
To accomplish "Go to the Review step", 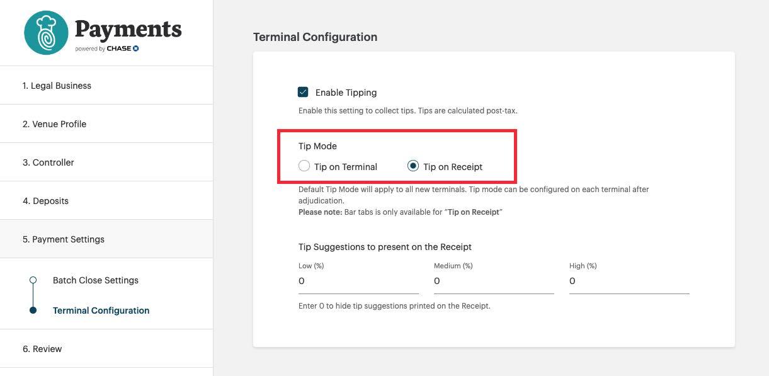I will (42, 348).
